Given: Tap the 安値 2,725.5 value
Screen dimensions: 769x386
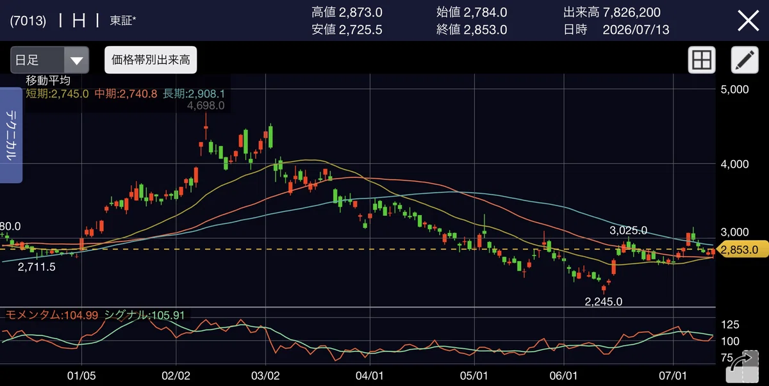Looking at the screenshot, I should tap(347, 29).
